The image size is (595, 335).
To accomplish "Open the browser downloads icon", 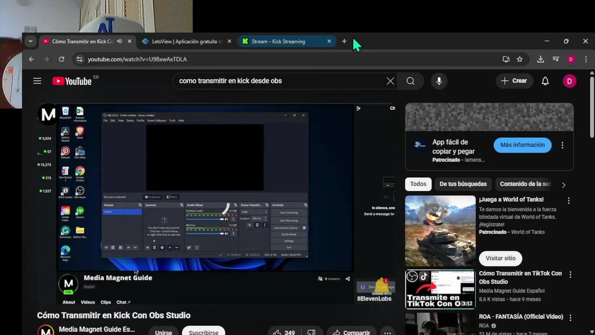I will pos(541,59).
